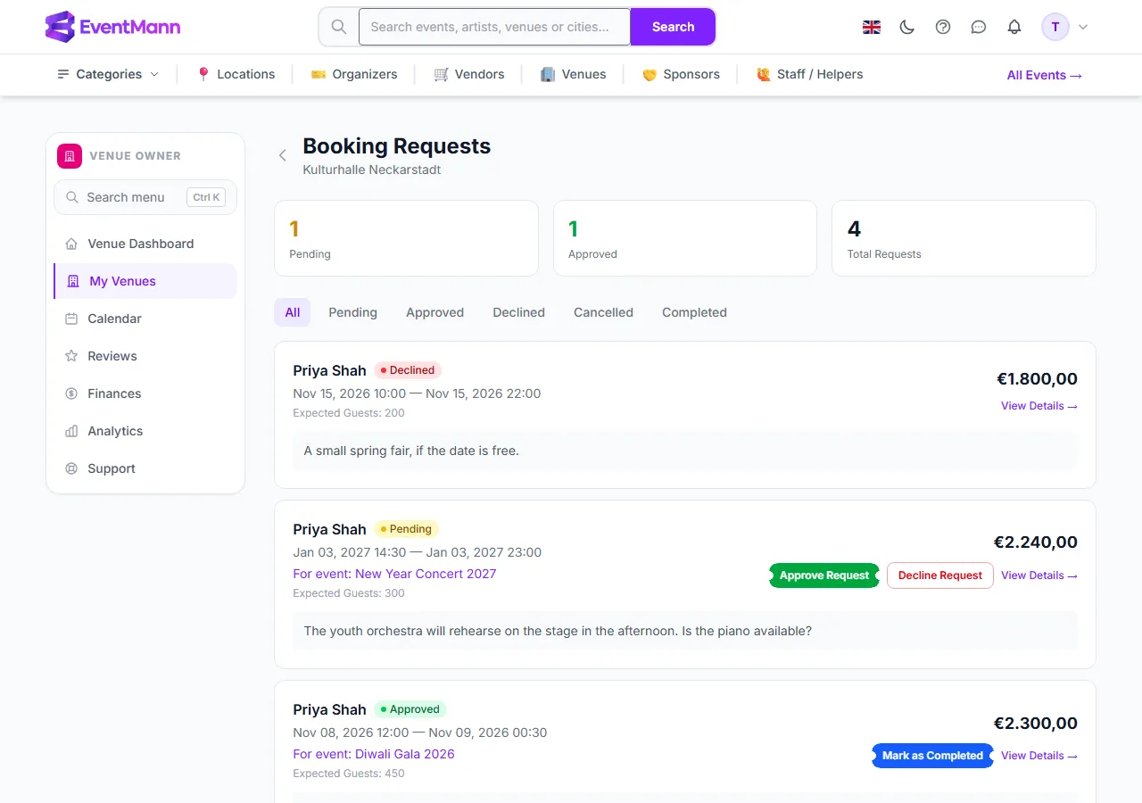Open Venues in the nav bar

click(x=573, y=74)
